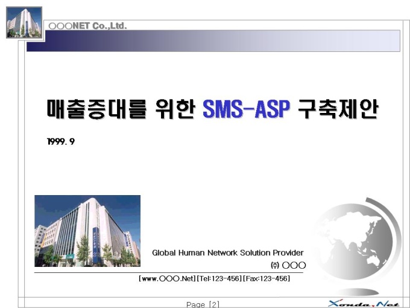Click Global Human Network Solution Provider text

[228, 252]
